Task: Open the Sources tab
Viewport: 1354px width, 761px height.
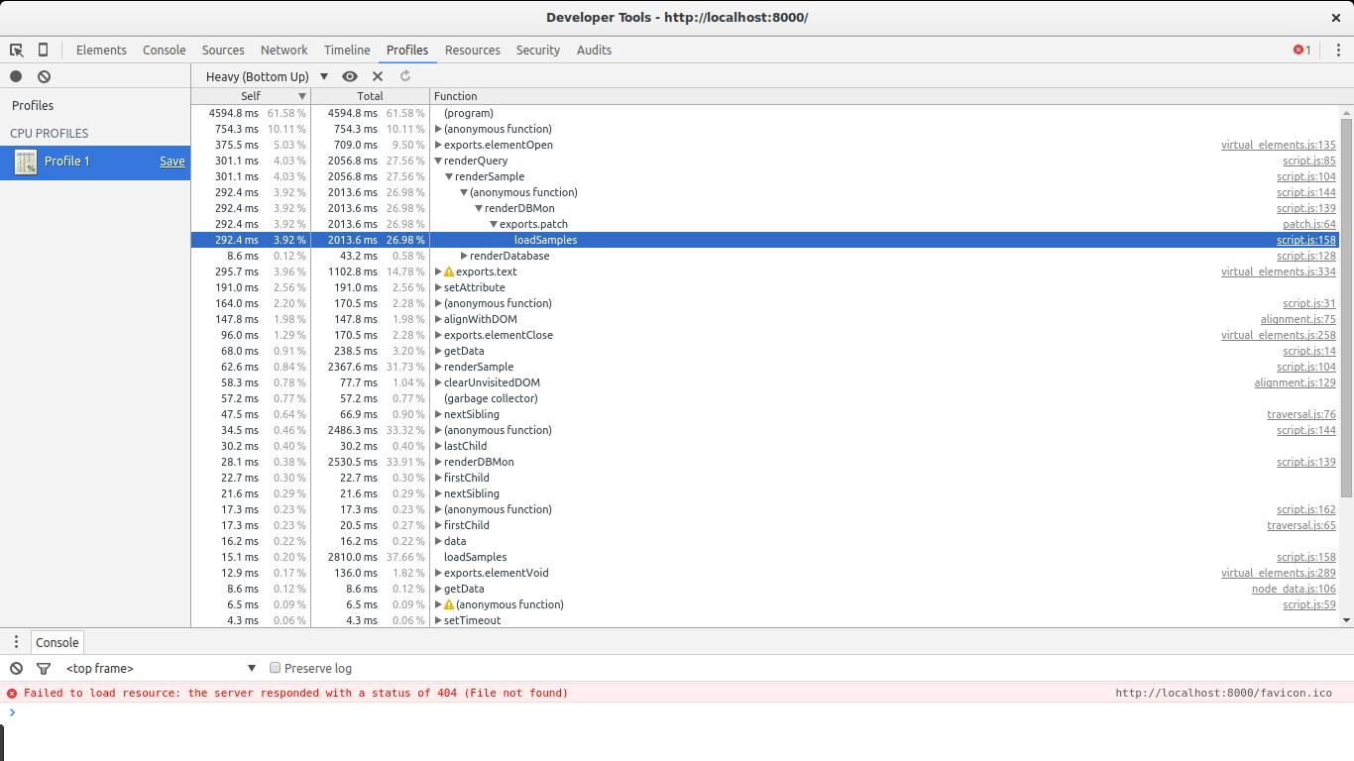Action: [x=223, y=50]
